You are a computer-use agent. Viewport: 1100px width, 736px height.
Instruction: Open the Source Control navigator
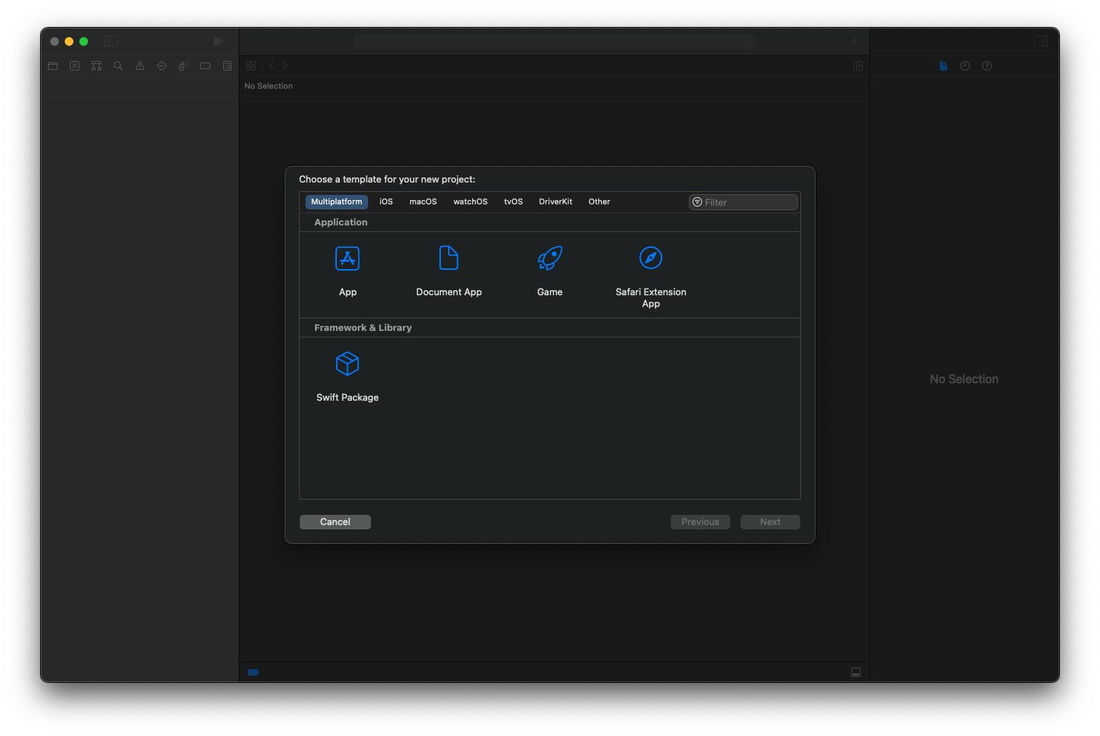pos(74,66)
